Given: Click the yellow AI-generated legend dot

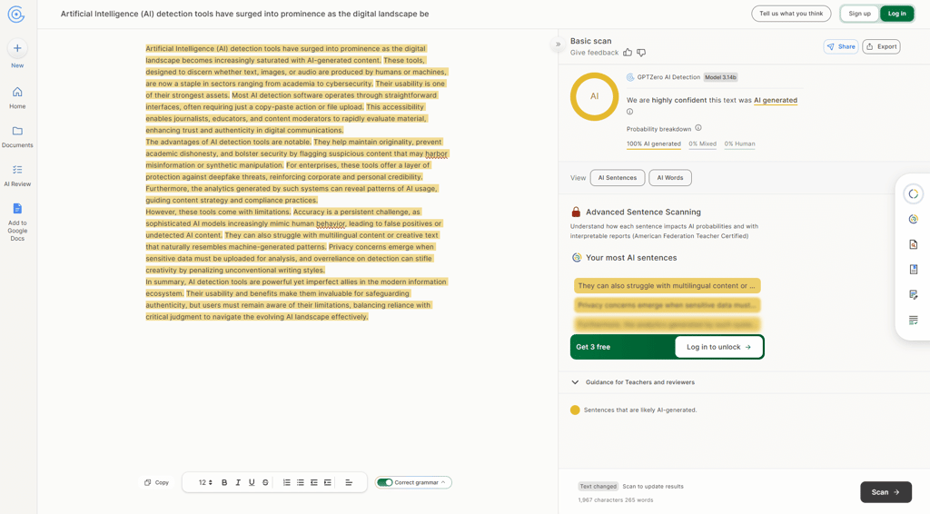Looking at the screenshot, I should coord(575,410).
